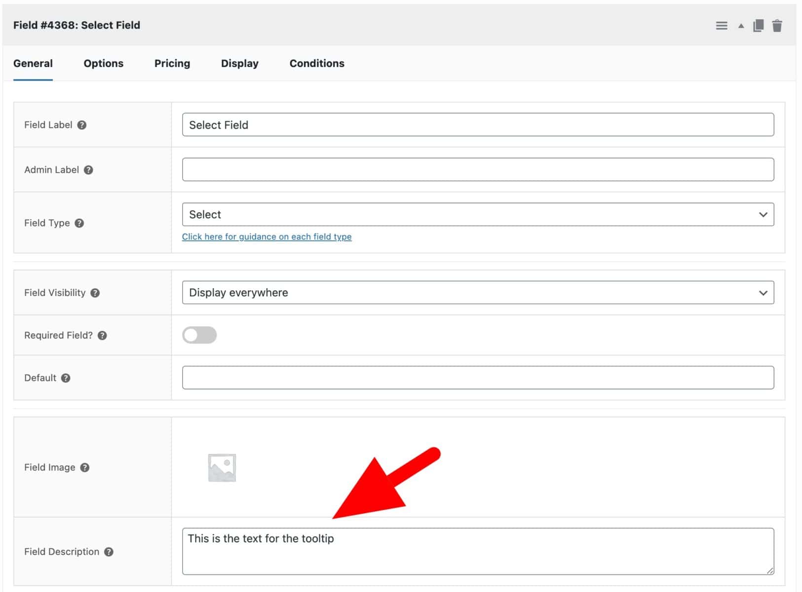This screenshot has width=802, height=592.
Task: Collapse the field panel using the triangle
Action: point(741,26)
